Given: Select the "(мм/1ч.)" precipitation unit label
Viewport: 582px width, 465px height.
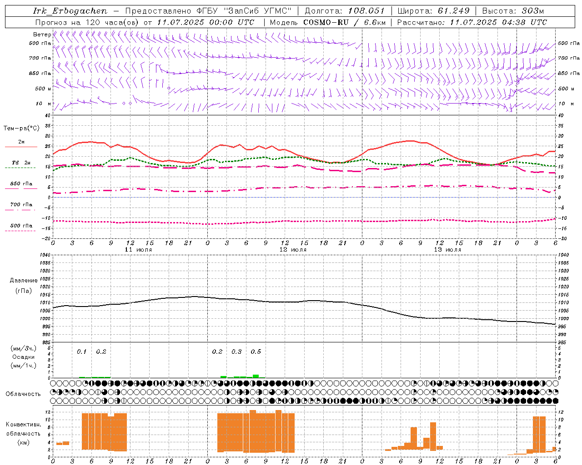Looking at the screenshot, I should coord(23,366).
